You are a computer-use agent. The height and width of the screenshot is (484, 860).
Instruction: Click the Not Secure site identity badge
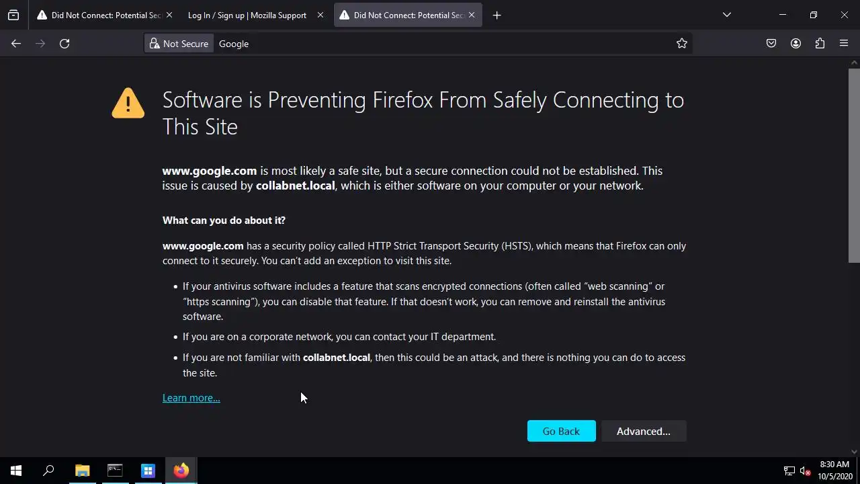179,44
